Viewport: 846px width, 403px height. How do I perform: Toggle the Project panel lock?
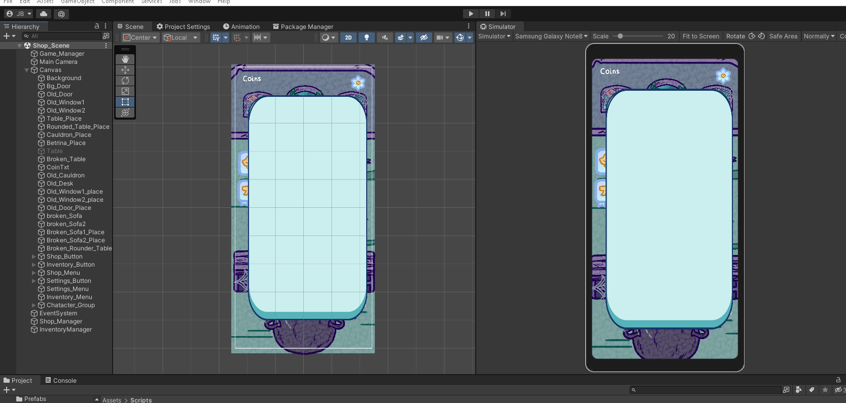838,380
